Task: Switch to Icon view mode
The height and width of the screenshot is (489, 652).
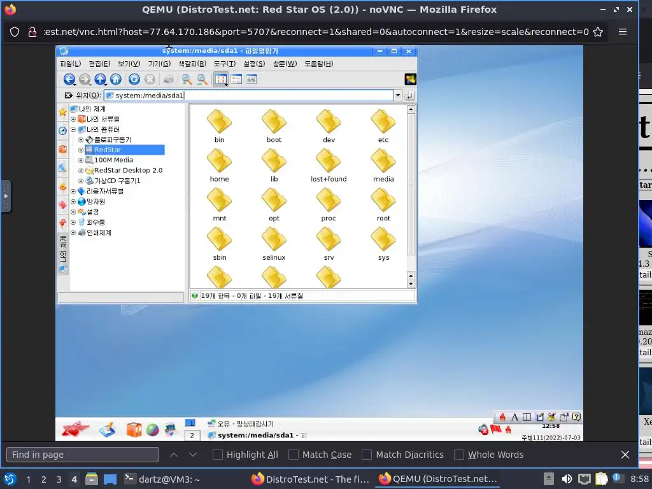Action: pos(221,80)
